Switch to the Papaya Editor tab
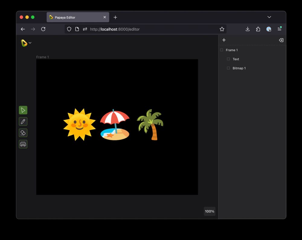 78,17
